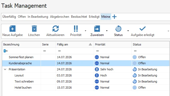Mark task done with Aufgabe erledigt checkmark
The height and width of the screenshot is (96, 170).
142,29
